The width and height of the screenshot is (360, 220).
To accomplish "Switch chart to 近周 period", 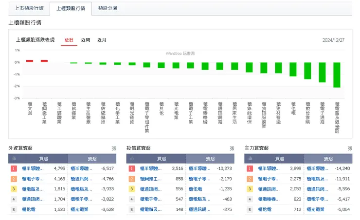I will tap(86, 40).
